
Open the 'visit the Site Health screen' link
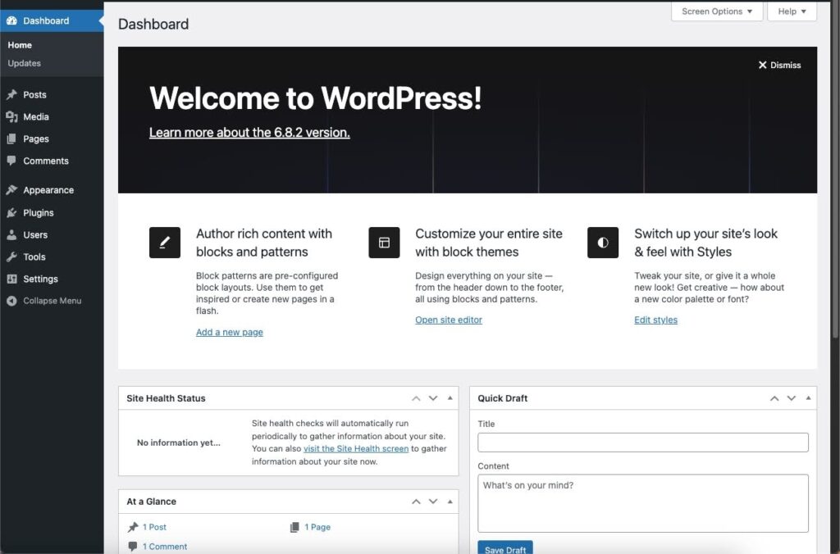click(x=355, y=448)
